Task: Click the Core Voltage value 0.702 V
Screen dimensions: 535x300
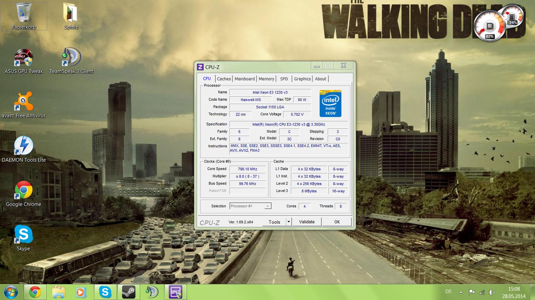Action: pyautogui.click(x=297, y=114)
